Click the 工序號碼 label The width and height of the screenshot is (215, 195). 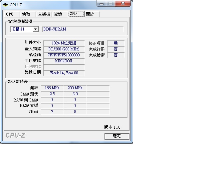coord(33,61)
